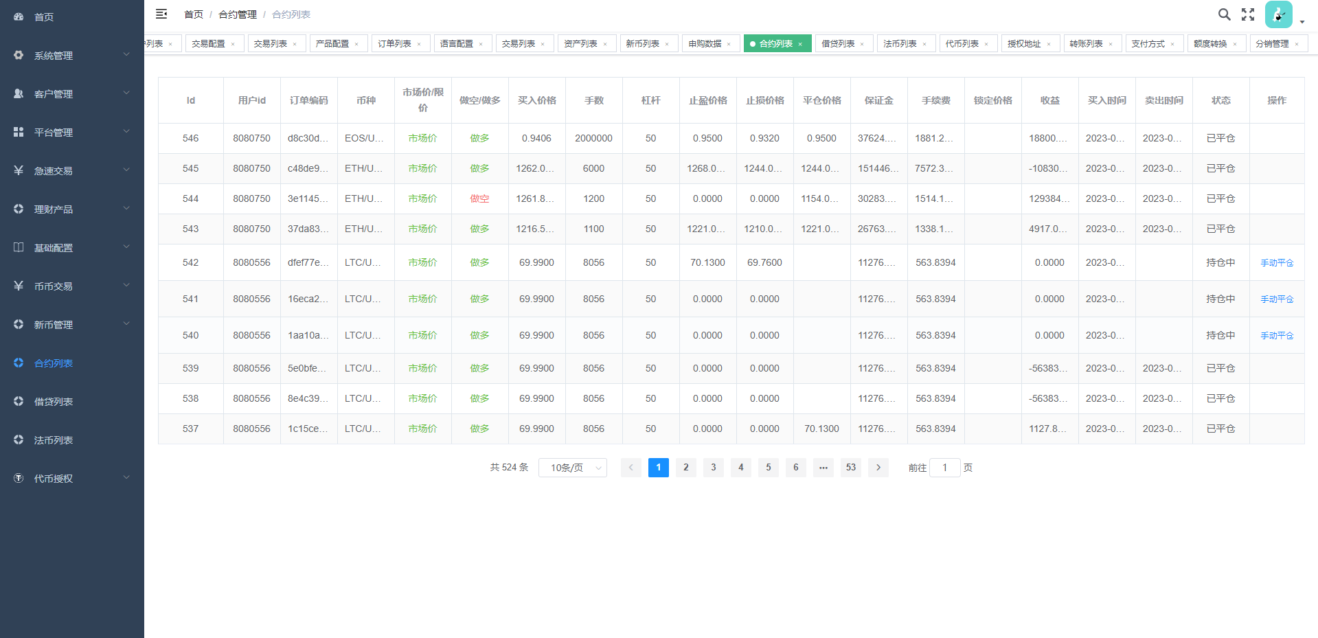Click the sidebar collapse hamburger icon

pos(161,14)
